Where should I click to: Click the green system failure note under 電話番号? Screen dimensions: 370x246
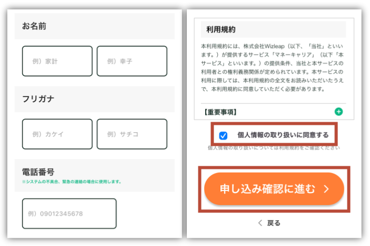coord(71,182)
